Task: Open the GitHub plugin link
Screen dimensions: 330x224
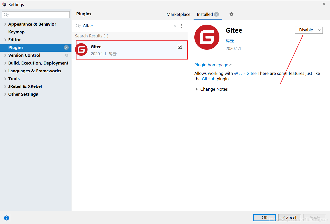Action: (x=209, y=79)
